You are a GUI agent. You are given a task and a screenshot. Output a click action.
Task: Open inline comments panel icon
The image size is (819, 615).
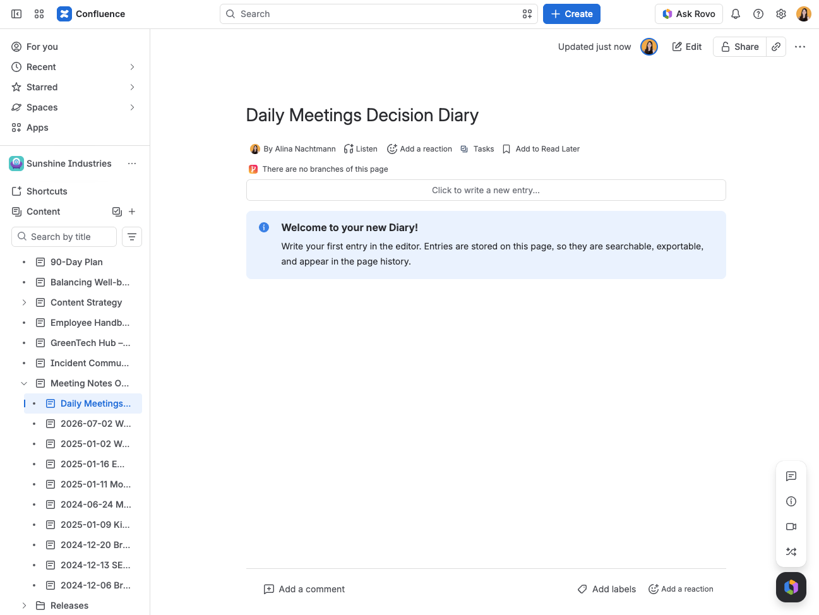point(791,476)
